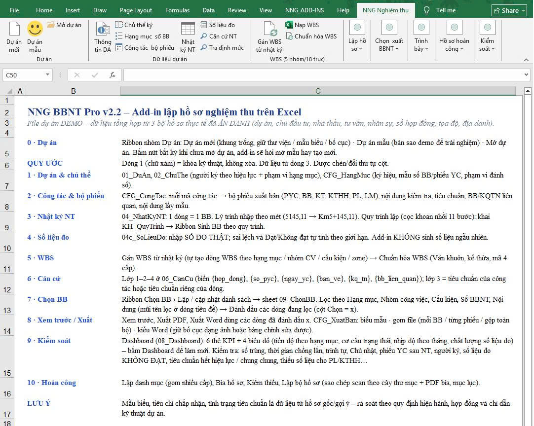Click the '10 · Hoàn công' cell
The width and height of the screenshot is (534, 426).
click(73, 388)
